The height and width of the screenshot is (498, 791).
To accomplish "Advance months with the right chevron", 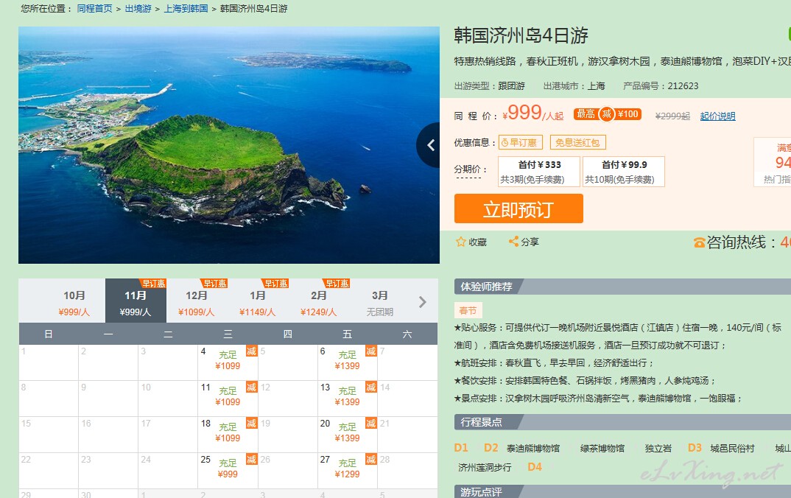I will point(423,302).
